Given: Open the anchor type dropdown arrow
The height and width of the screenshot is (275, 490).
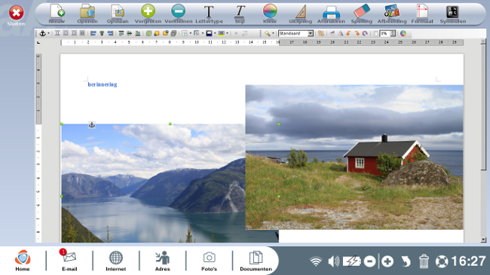Looking at the screenshot, I should click(x=48, y=33).
